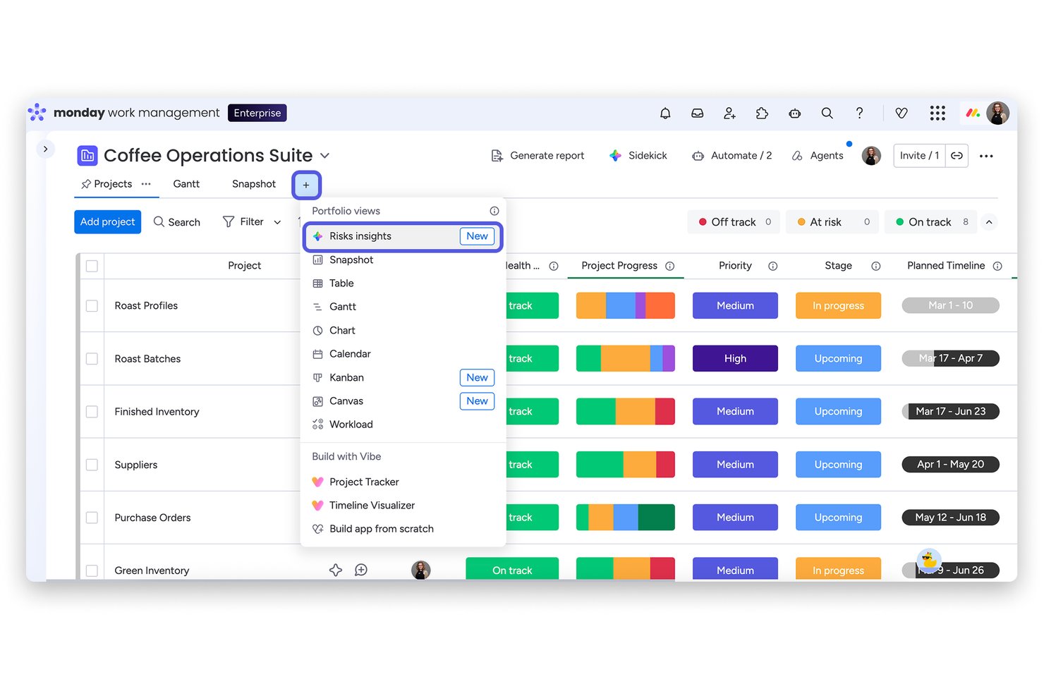
Task: Open the inbox tray icon
Action: (x=697, y=113)
